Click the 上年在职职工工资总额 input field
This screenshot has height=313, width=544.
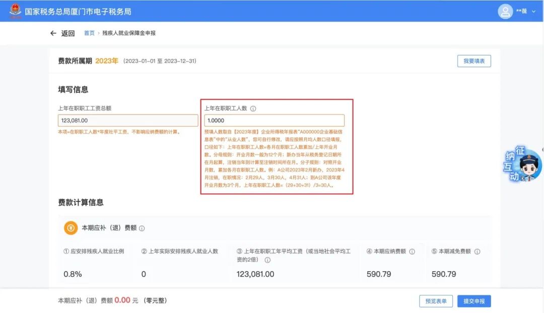128,120
